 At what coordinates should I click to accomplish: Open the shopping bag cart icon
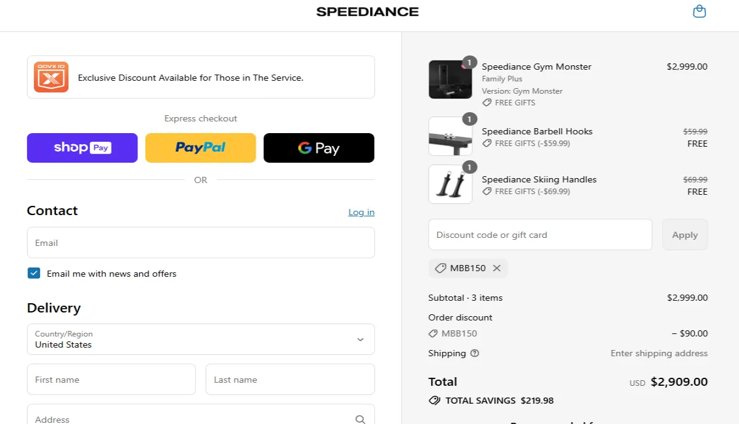pyautogui.click(x=699, y=11)
